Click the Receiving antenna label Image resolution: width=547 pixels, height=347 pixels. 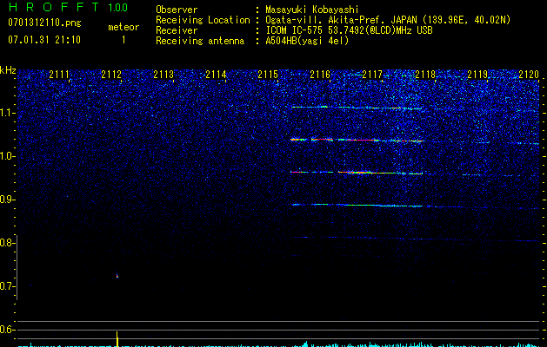(200, 41)
